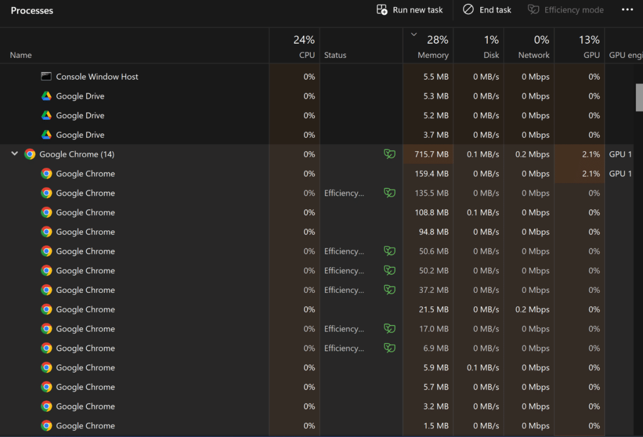Click the Google Chrome (14) group name

pos(76,154)
